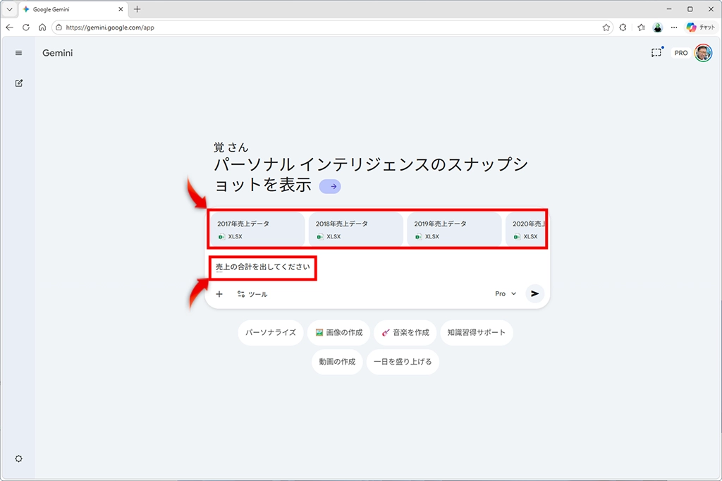The image size is (722, 481).
Task: Start a new chat with pencil icon
Action: pyautogui.click(x=19, y=83)
